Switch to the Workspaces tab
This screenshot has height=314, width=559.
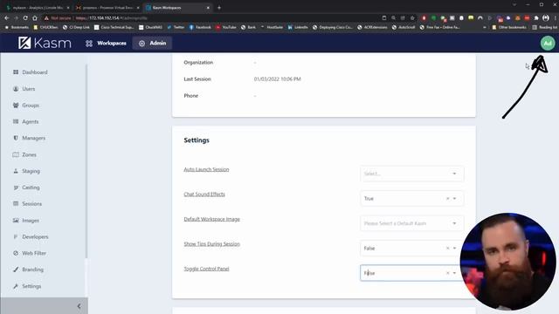pos(106,43)
